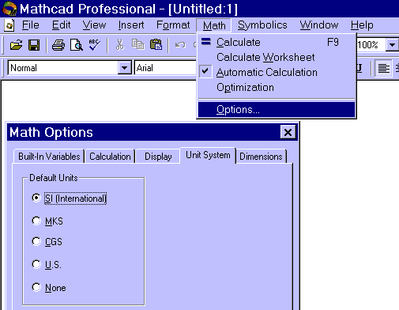
Task: Switch to the Display tab
Action: click(x=158, y=157)
